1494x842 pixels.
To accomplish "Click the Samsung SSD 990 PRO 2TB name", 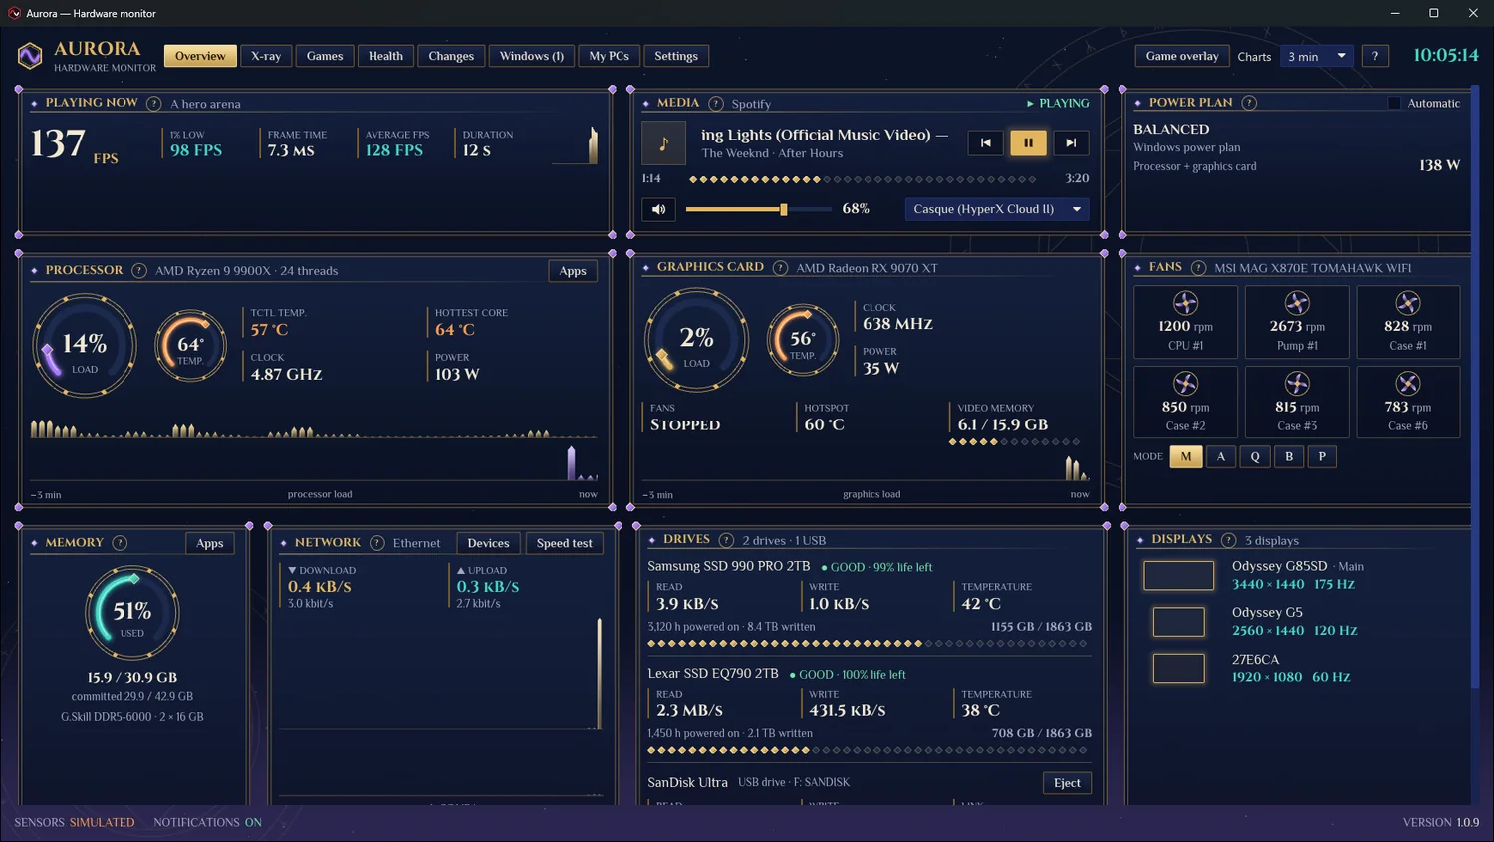I will (729, 566).
